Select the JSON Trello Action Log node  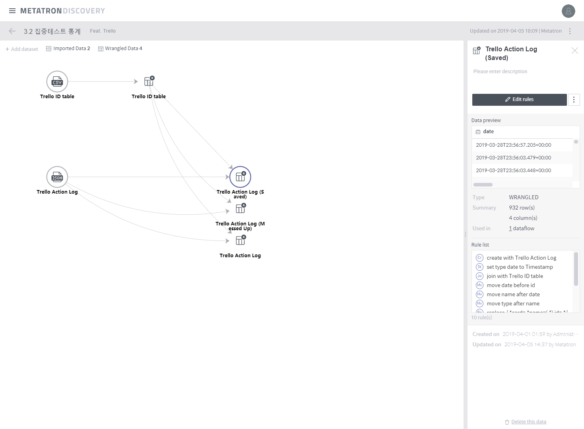(x=57, y=177)
